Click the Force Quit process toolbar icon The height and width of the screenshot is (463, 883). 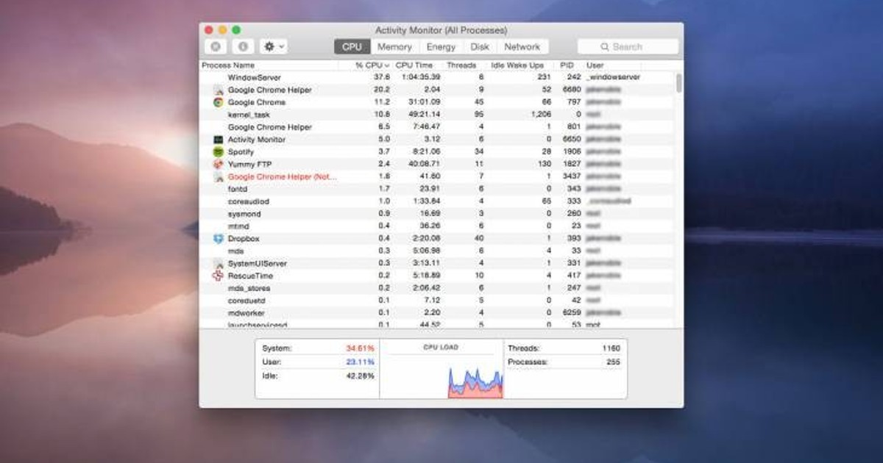215,47
